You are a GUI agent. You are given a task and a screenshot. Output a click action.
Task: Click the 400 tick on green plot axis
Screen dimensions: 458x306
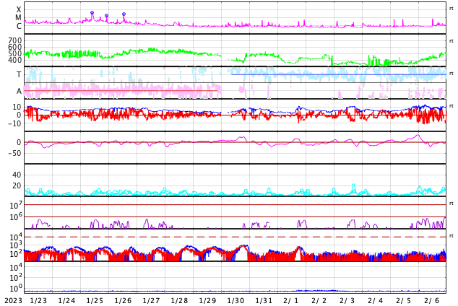tap(15, 60)
